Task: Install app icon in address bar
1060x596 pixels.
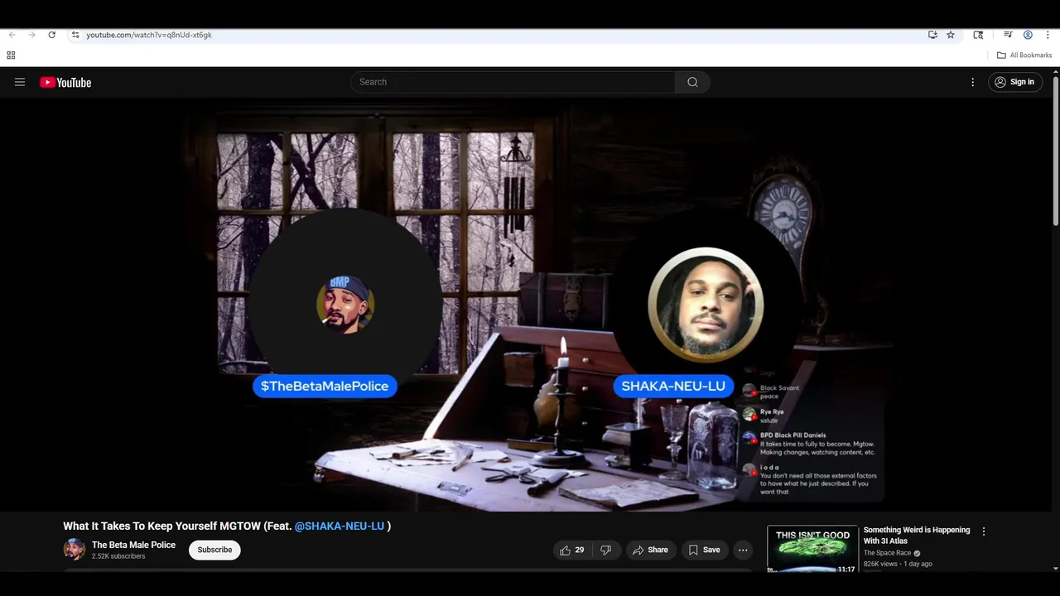Action: tap(932, 35)
